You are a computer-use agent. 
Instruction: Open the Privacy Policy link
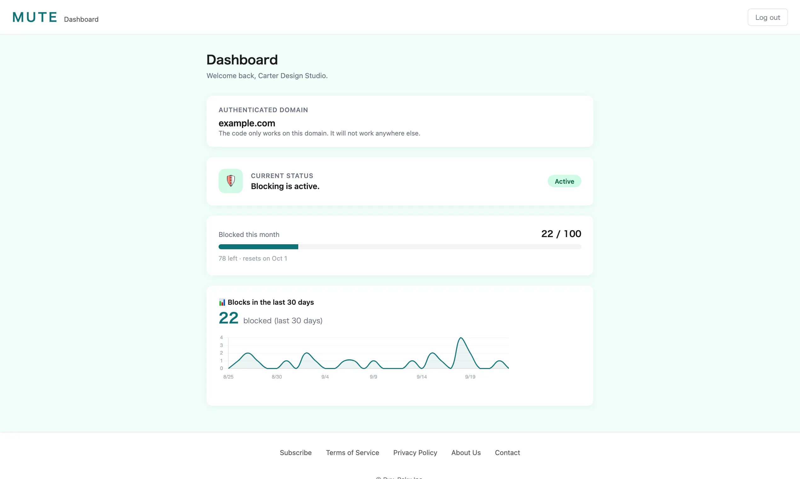pos(415,453)
